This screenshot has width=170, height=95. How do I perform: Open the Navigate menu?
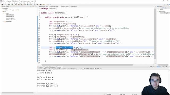coord(16,3)
